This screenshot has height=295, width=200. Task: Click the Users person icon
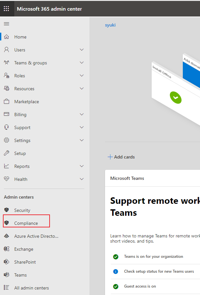tap(6, 50)
